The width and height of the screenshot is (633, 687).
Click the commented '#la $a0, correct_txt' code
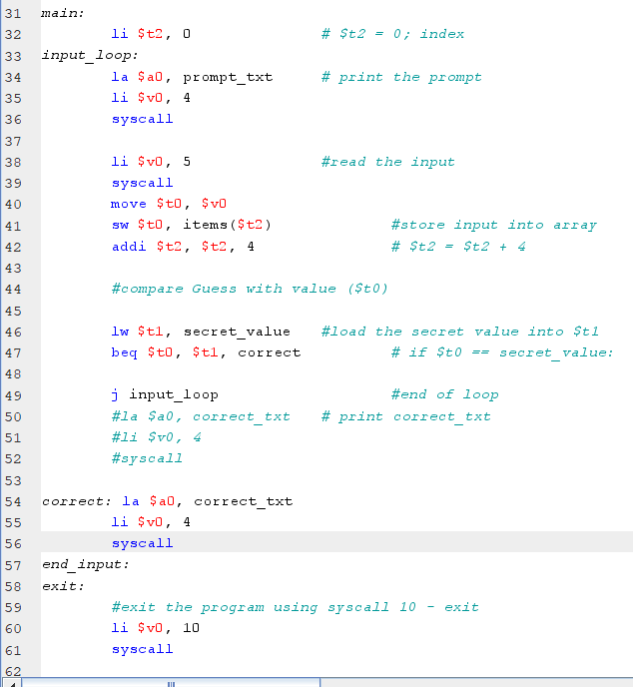point(201,416)
